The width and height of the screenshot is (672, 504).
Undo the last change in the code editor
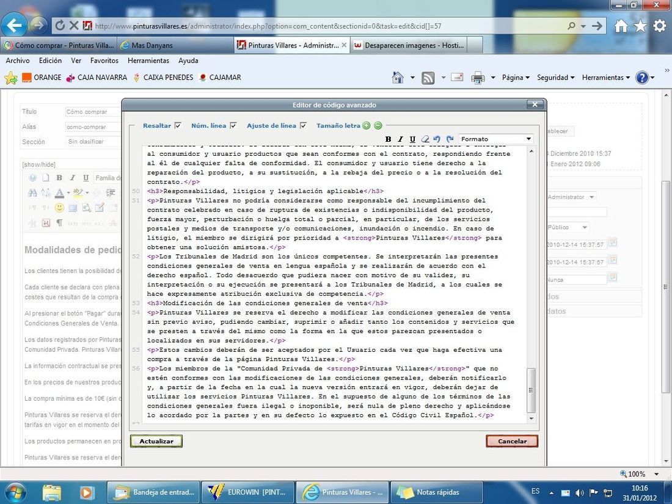(437, 139)
